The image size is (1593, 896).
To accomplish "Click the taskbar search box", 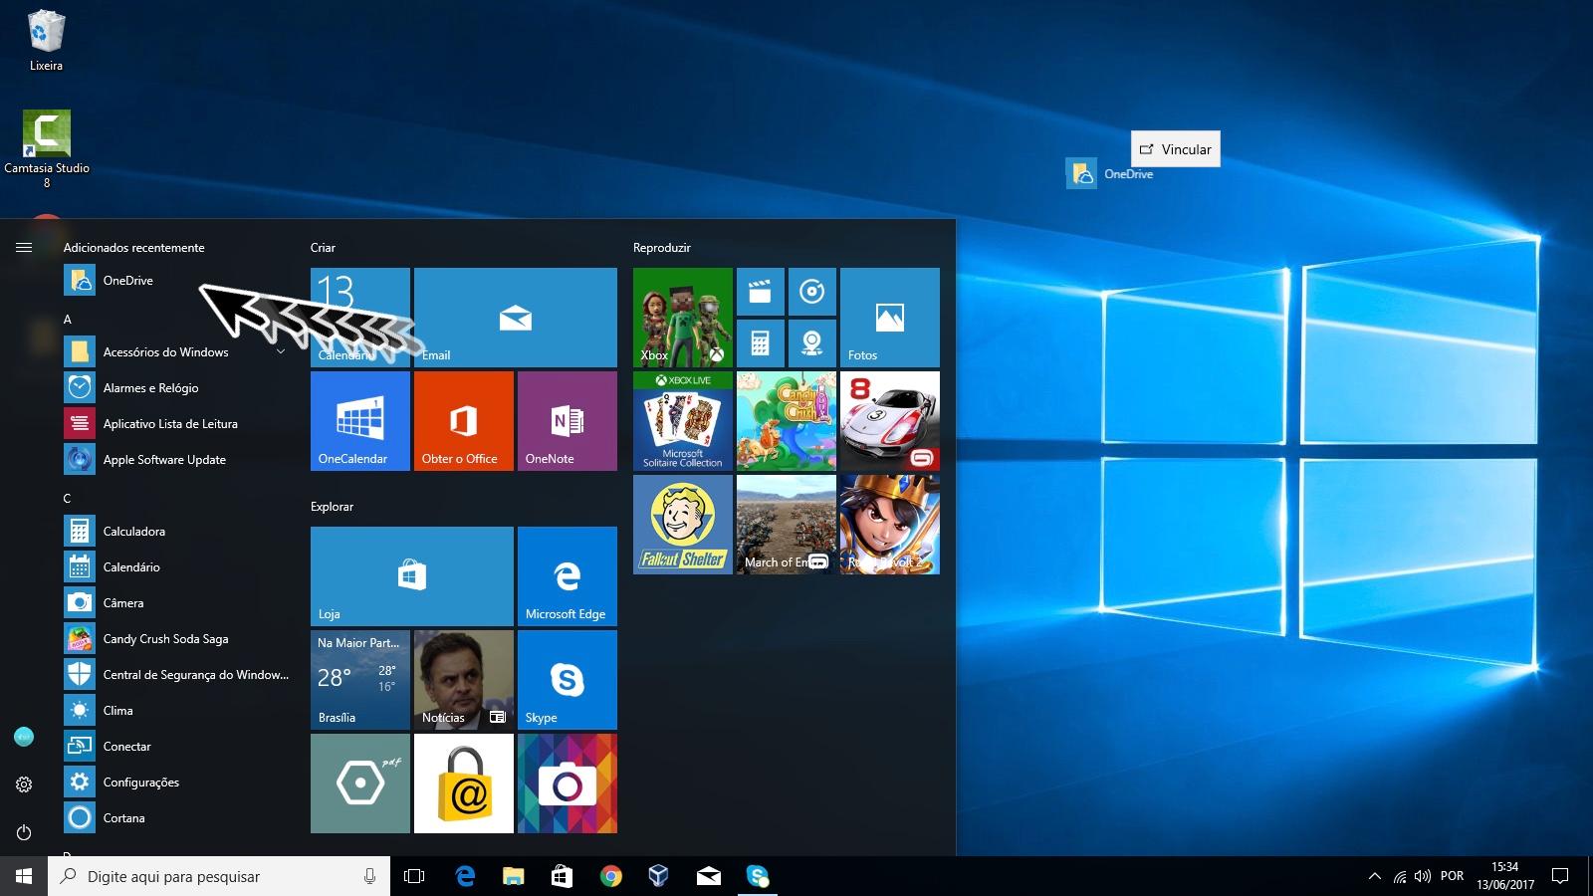I will (x=219, y=876).
